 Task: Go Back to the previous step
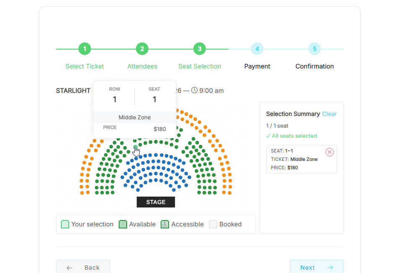pyautogui.click(x=83, y=267)
